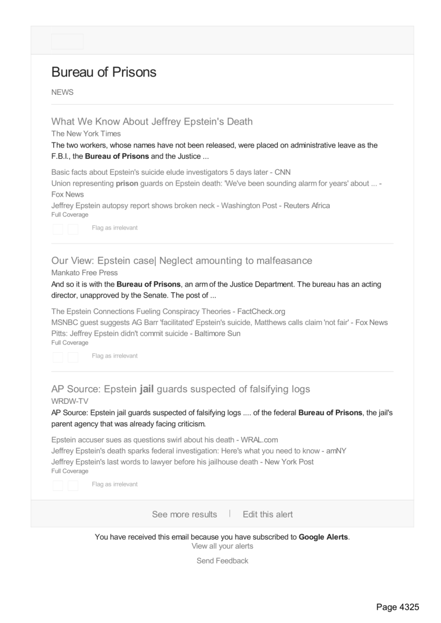Screen dimensions: 441x623
Task: Flag the WRDW-TV story as irrelevant
Action: click(x=114, y=484)
